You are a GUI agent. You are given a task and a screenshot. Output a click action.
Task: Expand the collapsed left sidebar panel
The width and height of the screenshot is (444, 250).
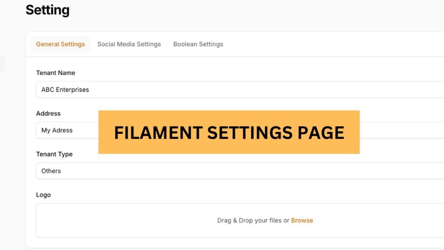[3, 63]
